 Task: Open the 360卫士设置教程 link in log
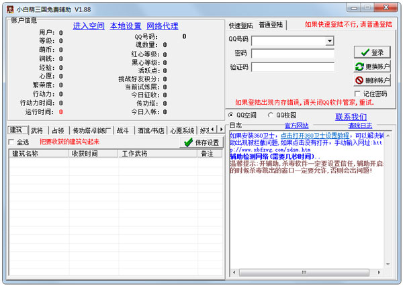point(315,136)
